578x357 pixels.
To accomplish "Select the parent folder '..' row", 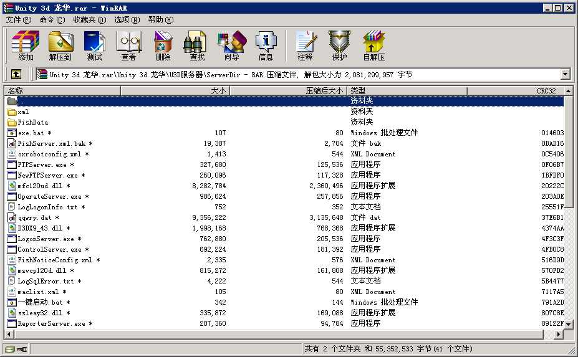I will [x=284, y=101].
